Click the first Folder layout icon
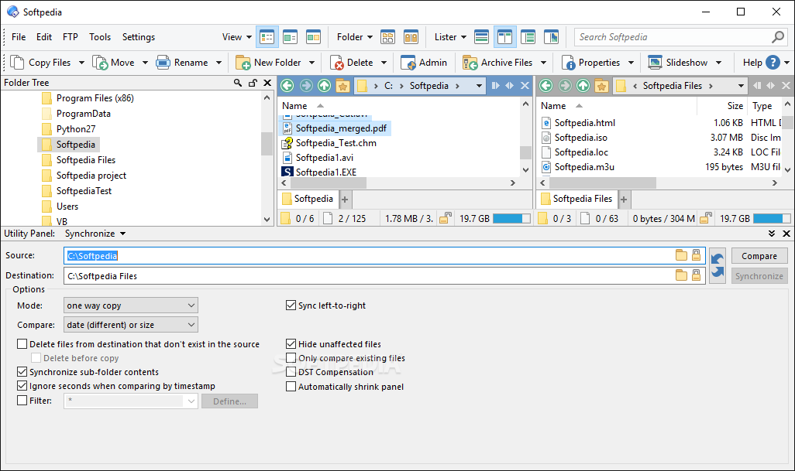The image size is (795, 471). point(388,37)
